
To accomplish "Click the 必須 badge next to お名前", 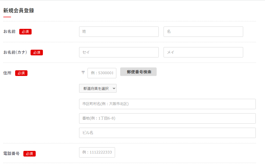I will (25, 32).
